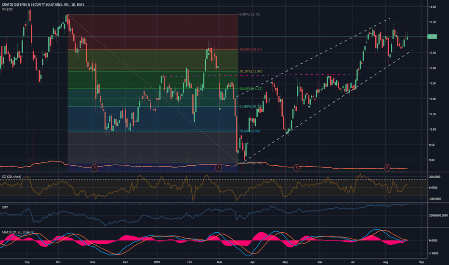Open the earnings marker between May and June
This screenshot has height=265, width=449.
tap(296, 168)
